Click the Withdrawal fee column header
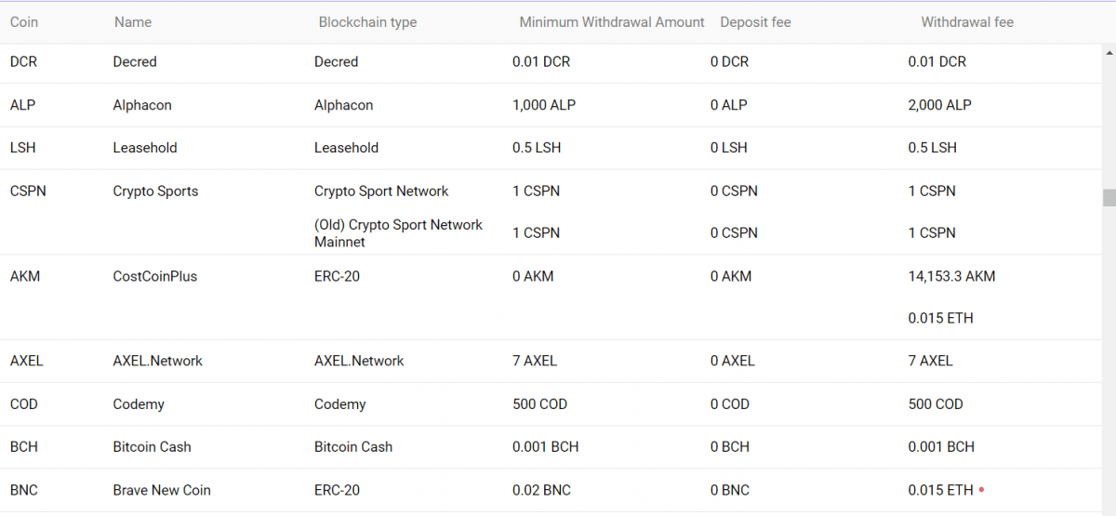 967,21
